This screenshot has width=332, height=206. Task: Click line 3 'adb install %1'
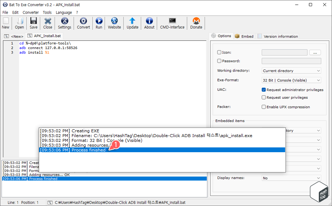coord(34,52)
